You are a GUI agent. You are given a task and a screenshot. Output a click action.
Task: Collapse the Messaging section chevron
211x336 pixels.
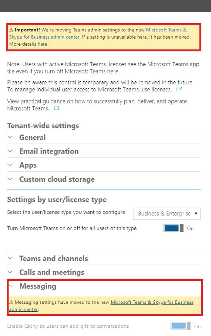(x=10, y=286)
